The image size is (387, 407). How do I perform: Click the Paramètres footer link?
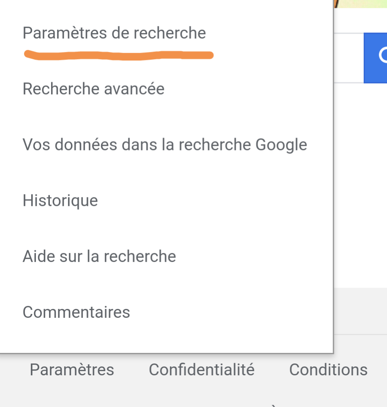click(x=72, y=370)
